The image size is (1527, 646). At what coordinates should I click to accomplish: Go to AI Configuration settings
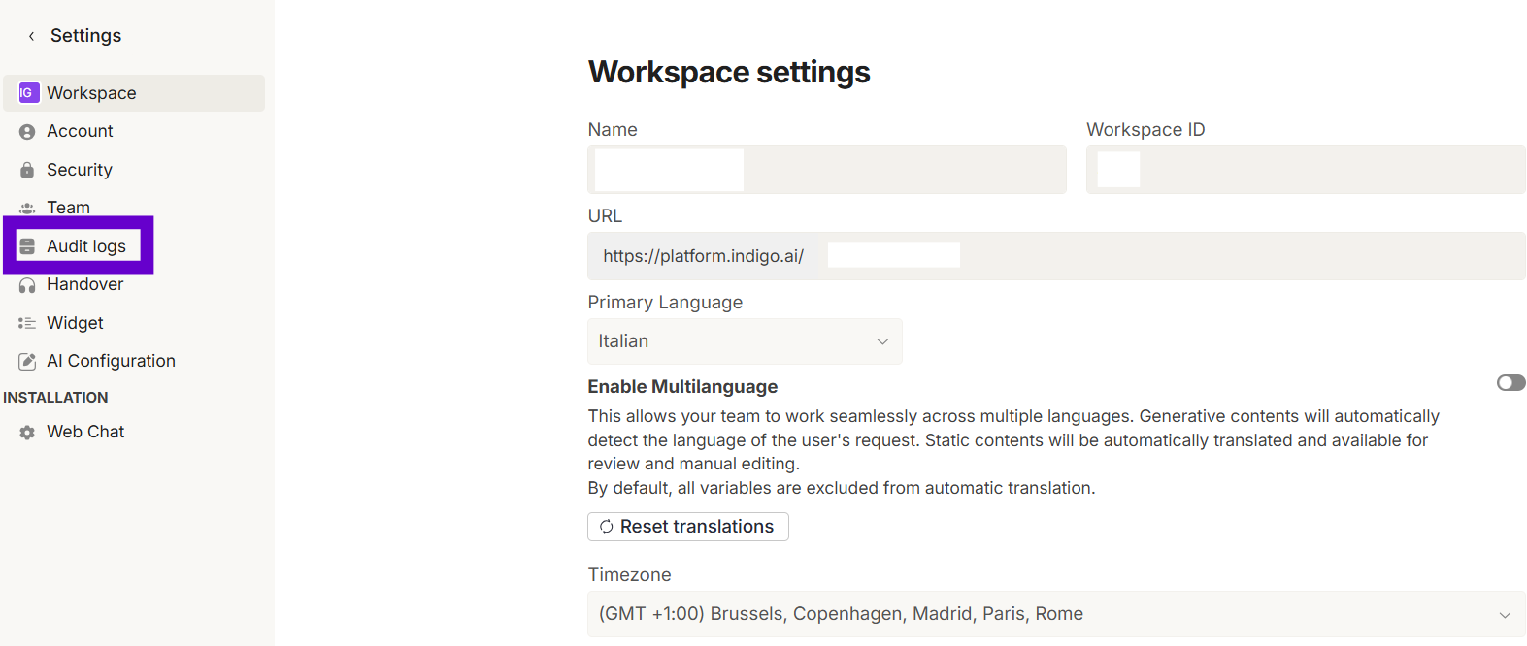pyautogui.click(x=111, y=361)
